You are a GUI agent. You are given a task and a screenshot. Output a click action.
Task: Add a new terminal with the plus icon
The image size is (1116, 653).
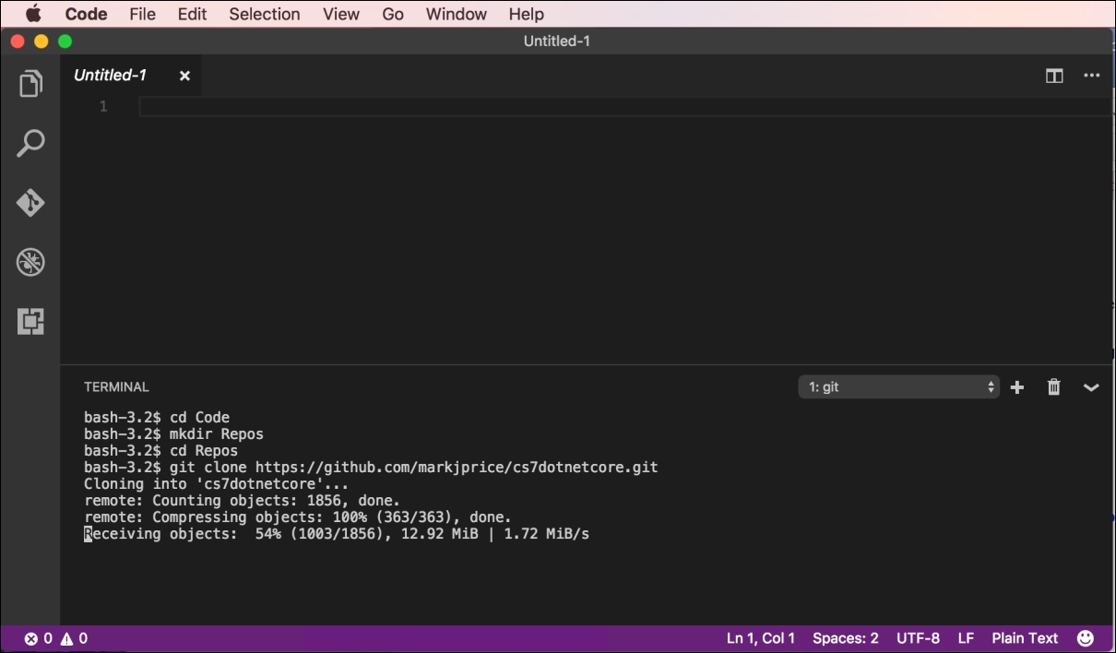(1017, 387)
